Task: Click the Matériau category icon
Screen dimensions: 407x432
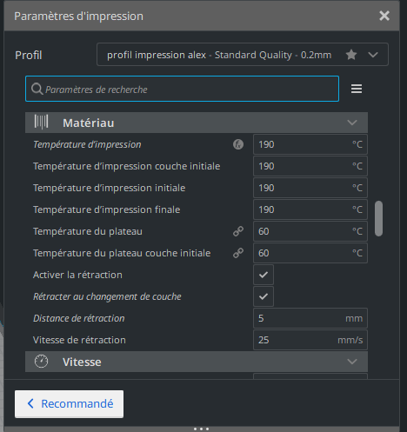Action: pos(41,122)
